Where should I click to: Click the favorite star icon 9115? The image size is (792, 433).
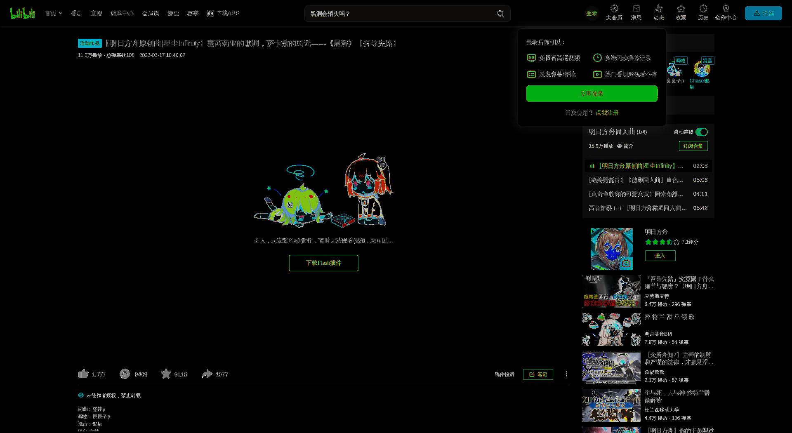166,374
